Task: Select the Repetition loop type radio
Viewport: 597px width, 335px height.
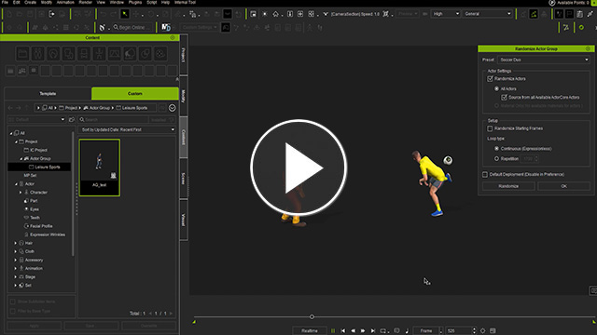Action: [496, 159]
